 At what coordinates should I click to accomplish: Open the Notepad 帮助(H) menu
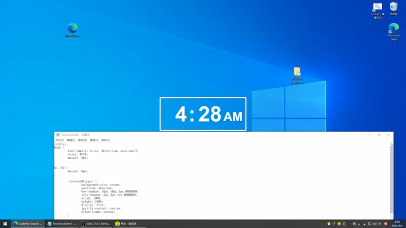pyautogui.click(x=106, y=140)
